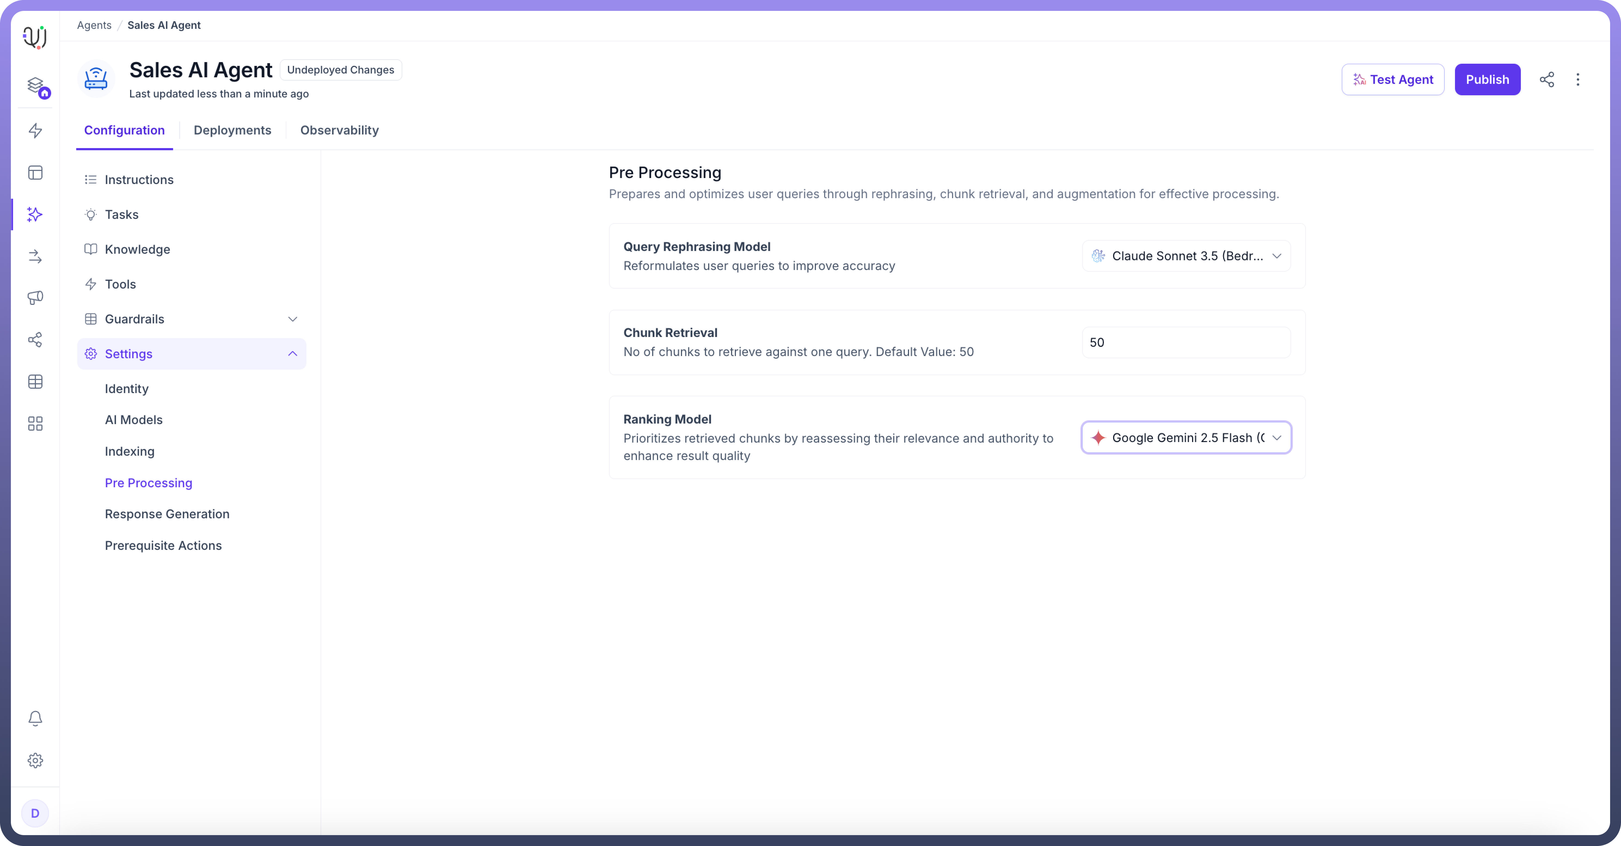Click the lightning bolt icon in left sidebar
Image resolution: width=1621 pixels, height=846 pixels.
tap(35, 131)
